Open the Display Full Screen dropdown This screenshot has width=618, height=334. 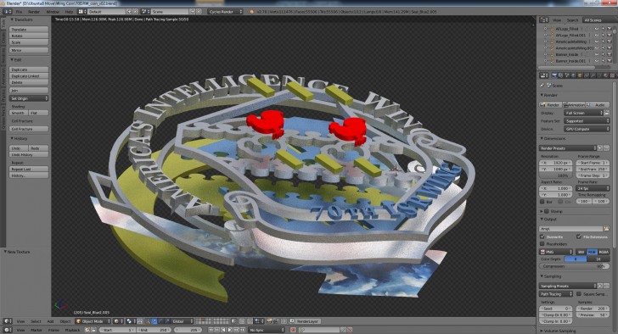pyautogui.click(x=585, y=113)
